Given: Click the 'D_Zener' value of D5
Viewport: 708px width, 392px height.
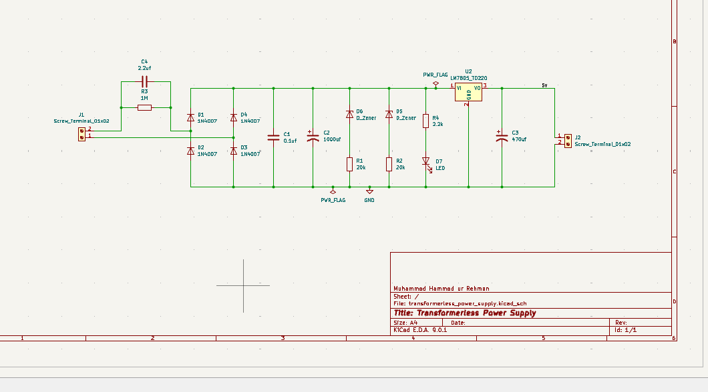Looking at the screenshot, I should tap(406, 118).
